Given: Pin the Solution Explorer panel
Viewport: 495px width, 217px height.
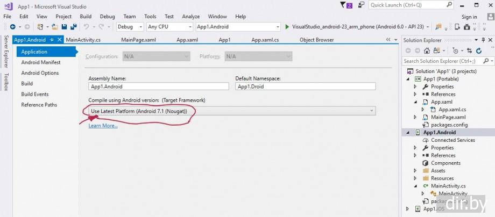Looking at the screenshot, I should pos(483,40).
